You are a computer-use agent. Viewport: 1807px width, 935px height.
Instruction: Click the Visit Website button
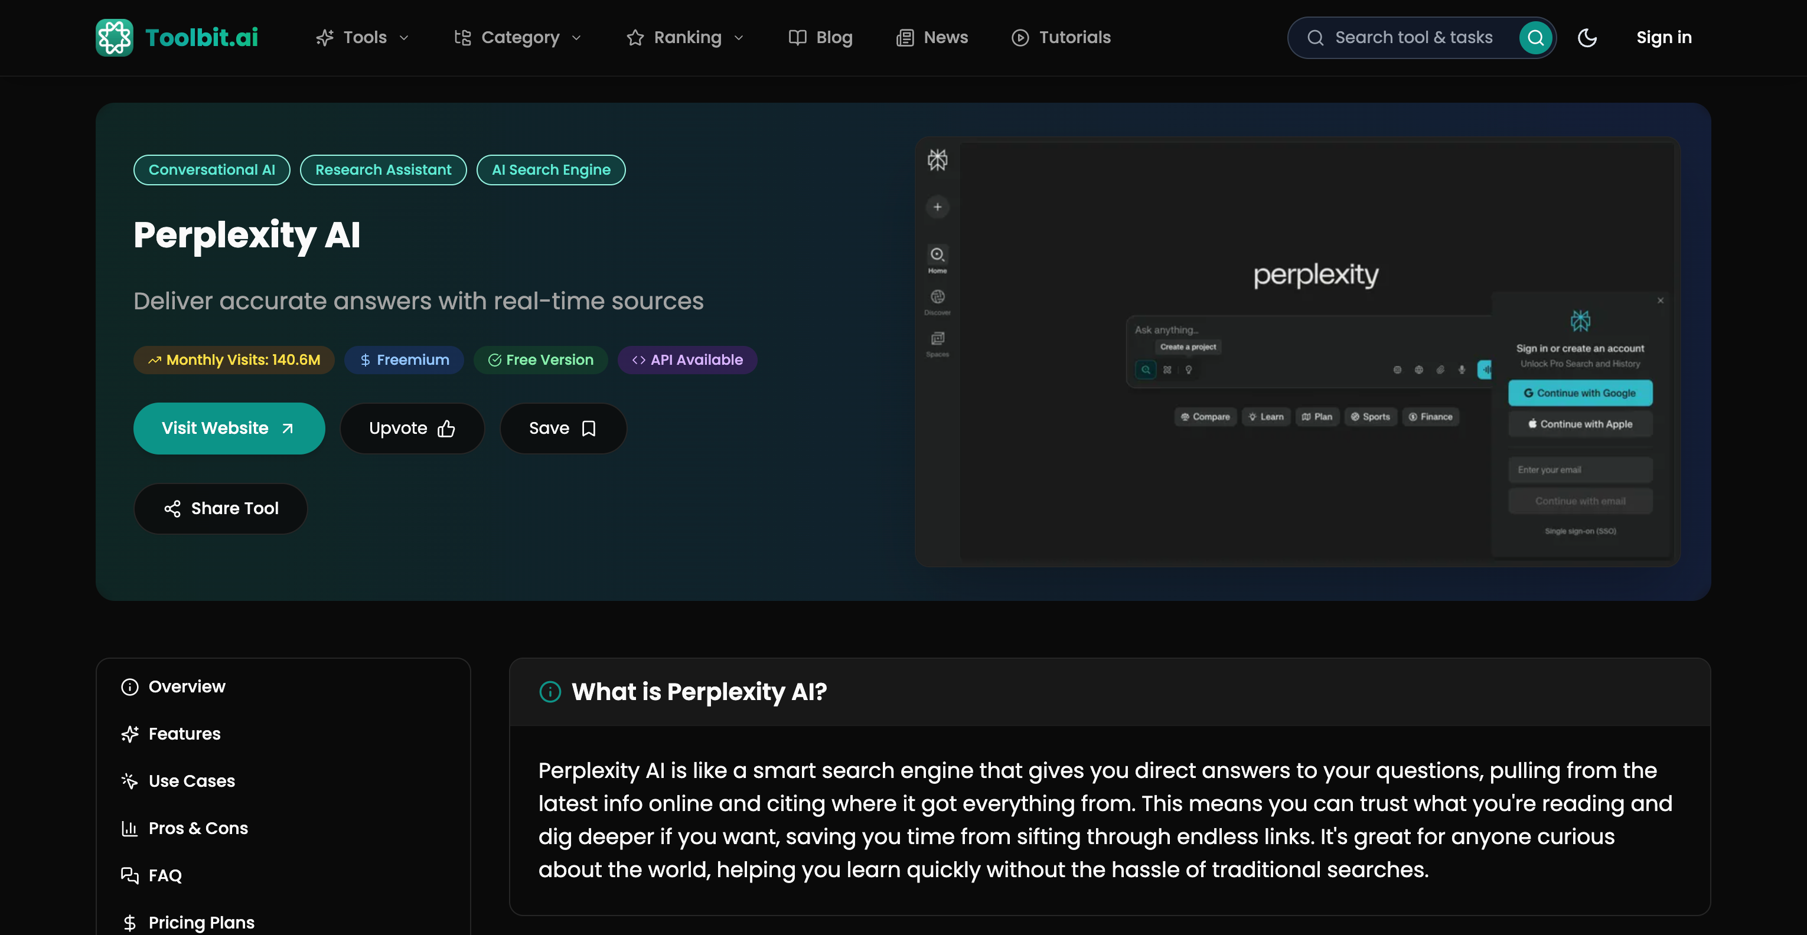point(229,428)
